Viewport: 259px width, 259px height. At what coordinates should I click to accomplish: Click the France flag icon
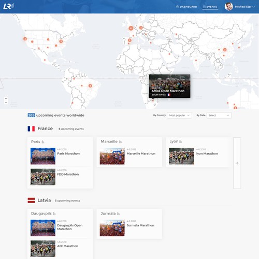[x=31, y=128]
